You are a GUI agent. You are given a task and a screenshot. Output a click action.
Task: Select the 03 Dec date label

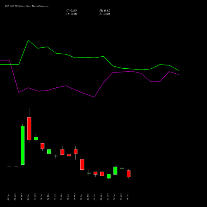click(8, 197)
